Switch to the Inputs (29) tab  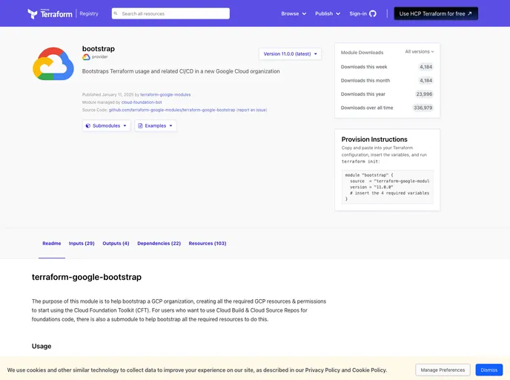click(82, 243)
